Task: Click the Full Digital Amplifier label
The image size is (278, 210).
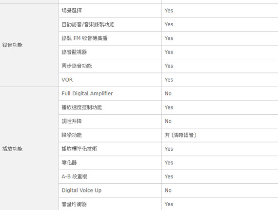Action: (87, 93)
